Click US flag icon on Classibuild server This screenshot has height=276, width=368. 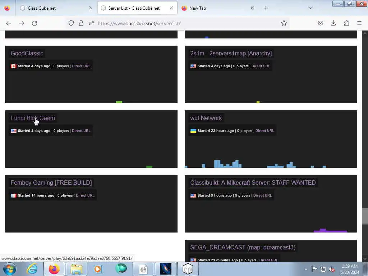[x=193, y=195]
